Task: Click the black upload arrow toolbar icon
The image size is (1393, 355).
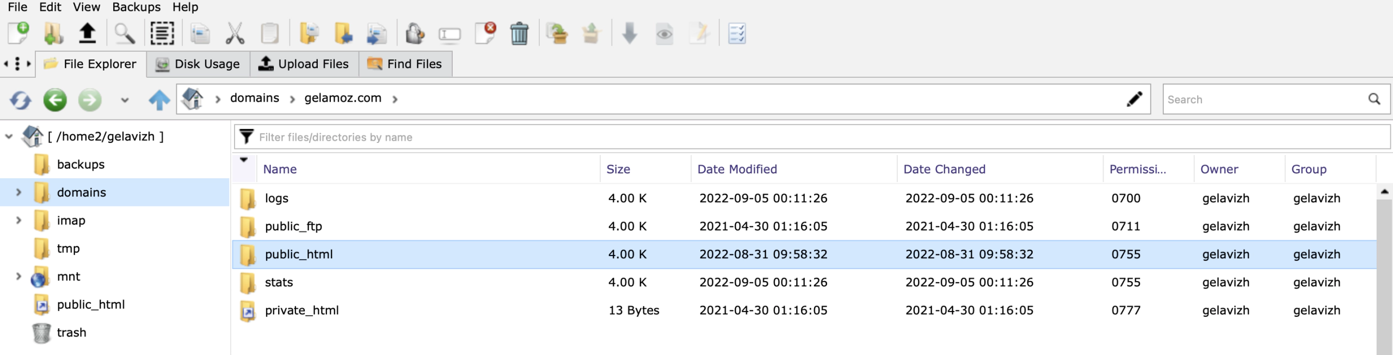Action: pos(87,33)
